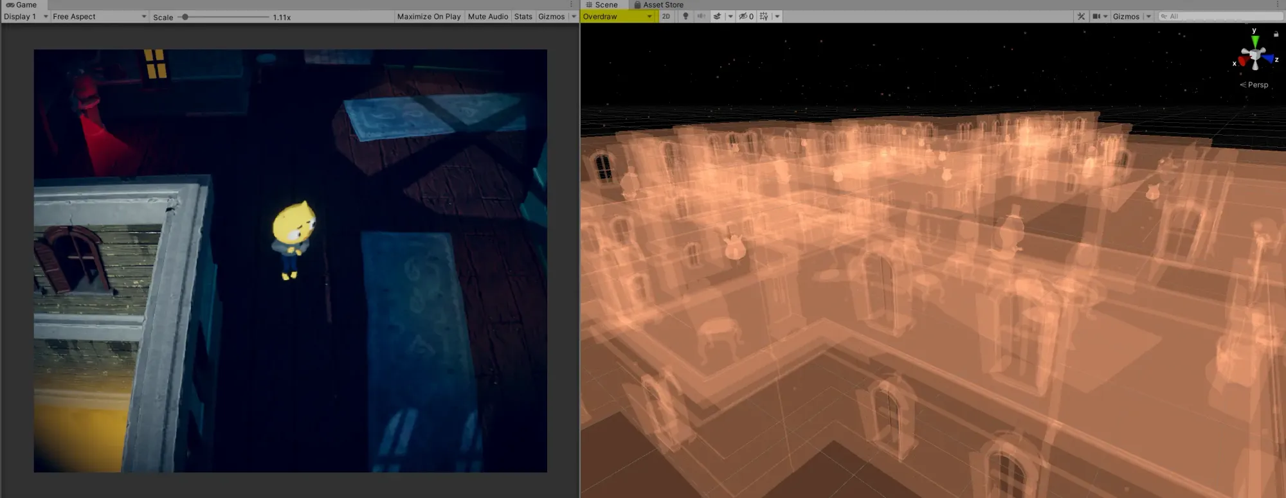Click the Z axis on orientation gizmo
This screenshot has height=498, width=1286.
tap(1269, 59)
